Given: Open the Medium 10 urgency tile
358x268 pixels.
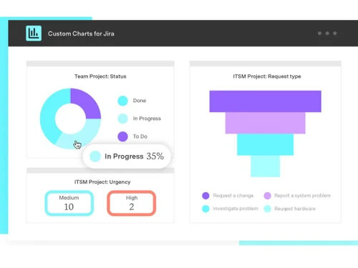Looking at the screenshot, I should (x=69, y=203).
